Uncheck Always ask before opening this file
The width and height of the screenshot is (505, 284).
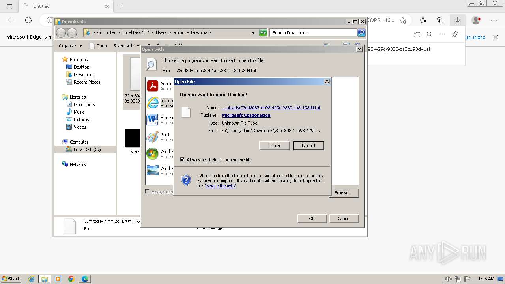[x=182, y=160]
